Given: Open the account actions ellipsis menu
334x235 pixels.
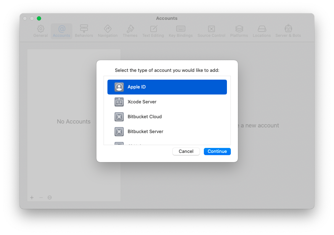Looking at the screenshot, I should point(50,197).
